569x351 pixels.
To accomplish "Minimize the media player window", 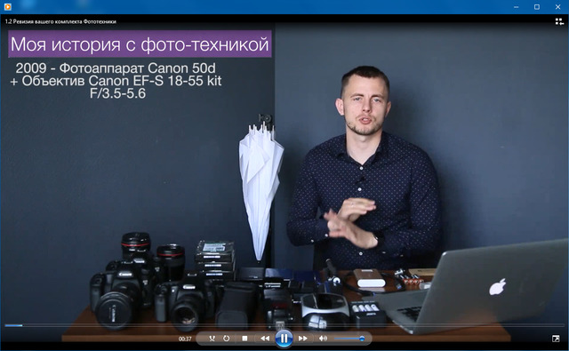I will [516, 7].
